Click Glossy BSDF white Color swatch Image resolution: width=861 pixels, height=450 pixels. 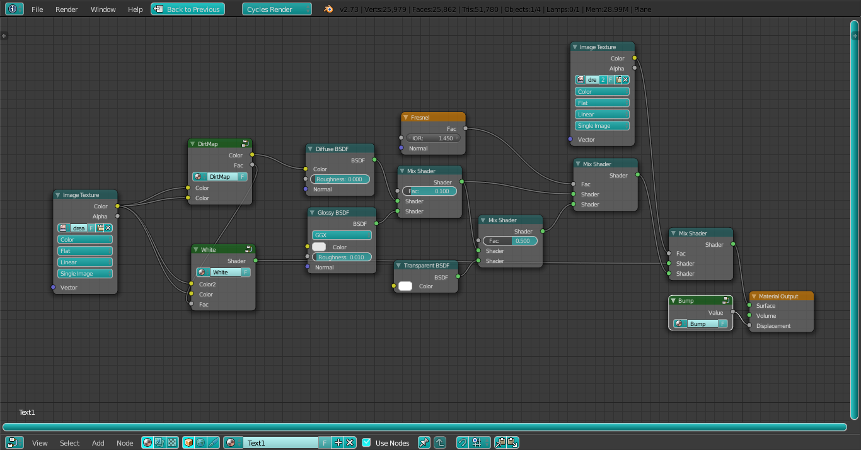[320, 247]
